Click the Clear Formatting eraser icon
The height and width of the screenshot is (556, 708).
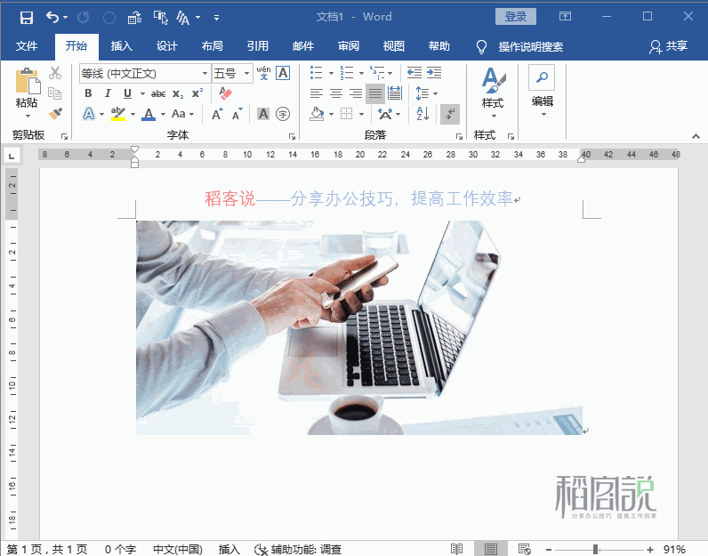click(224, 93)
